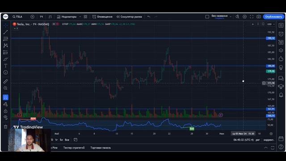Open the economic calendar panel
The height and width of the screenshot is (161, 286).
[281, 139]
